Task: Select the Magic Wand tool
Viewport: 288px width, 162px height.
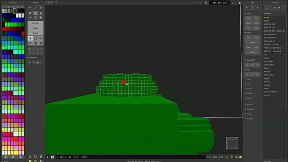Action: (41, 38)
